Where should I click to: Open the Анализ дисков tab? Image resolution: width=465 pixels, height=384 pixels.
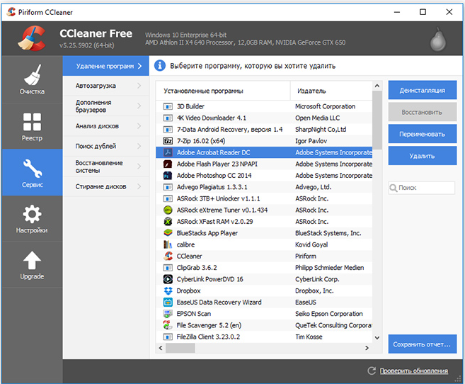tap(105, 126)
